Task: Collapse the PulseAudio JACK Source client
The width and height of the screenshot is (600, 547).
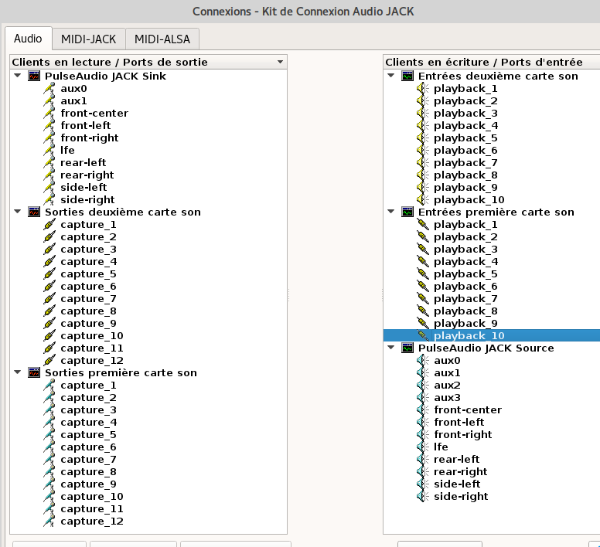Action: [391, 348]
